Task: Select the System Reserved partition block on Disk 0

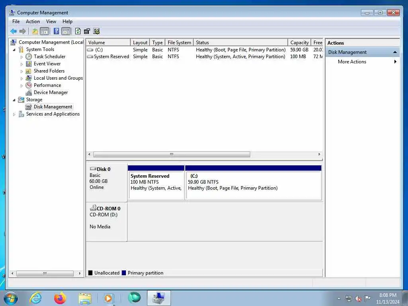Action: pyautogui.click(x=156, y=183)
